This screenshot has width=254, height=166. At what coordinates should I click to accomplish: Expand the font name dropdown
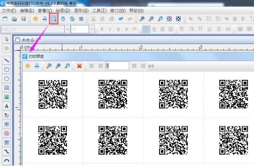pyautogui.click(x=67, y=29)
